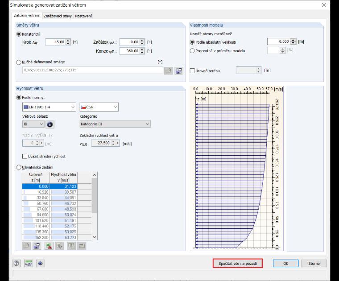Screen dimensions: 339x281
Task: Click open folder icon beside manual directions field
Action: (169, 70)
